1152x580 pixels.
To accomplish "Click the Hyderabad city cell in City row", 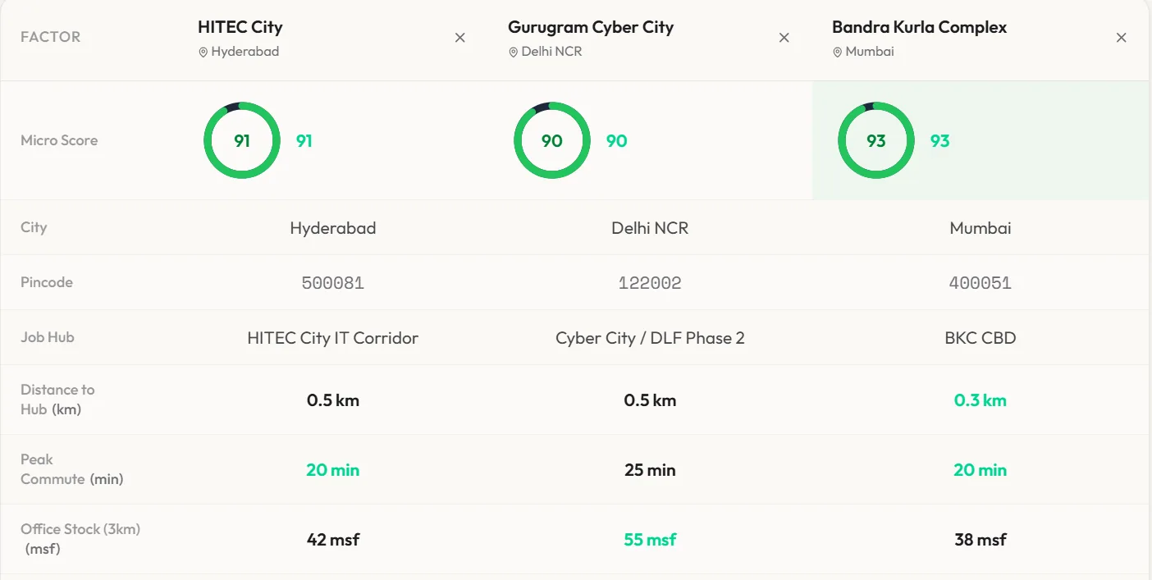I will tap(333, 228).
